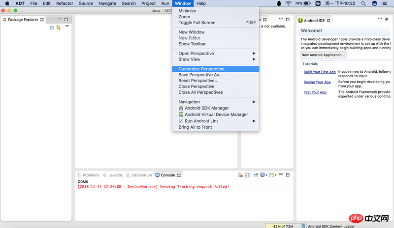Viewport: 394px width, 228px height.
Task: Expand Open Perspective submenu
Action: tap(216, 54)
